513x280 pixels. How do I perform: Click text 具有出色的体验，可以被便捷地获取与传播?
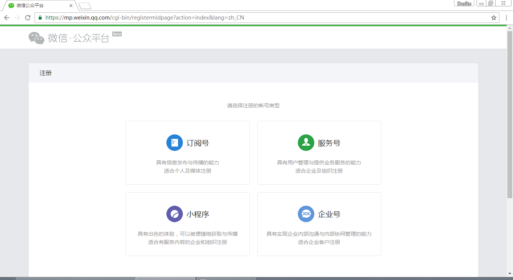point(188,234)
